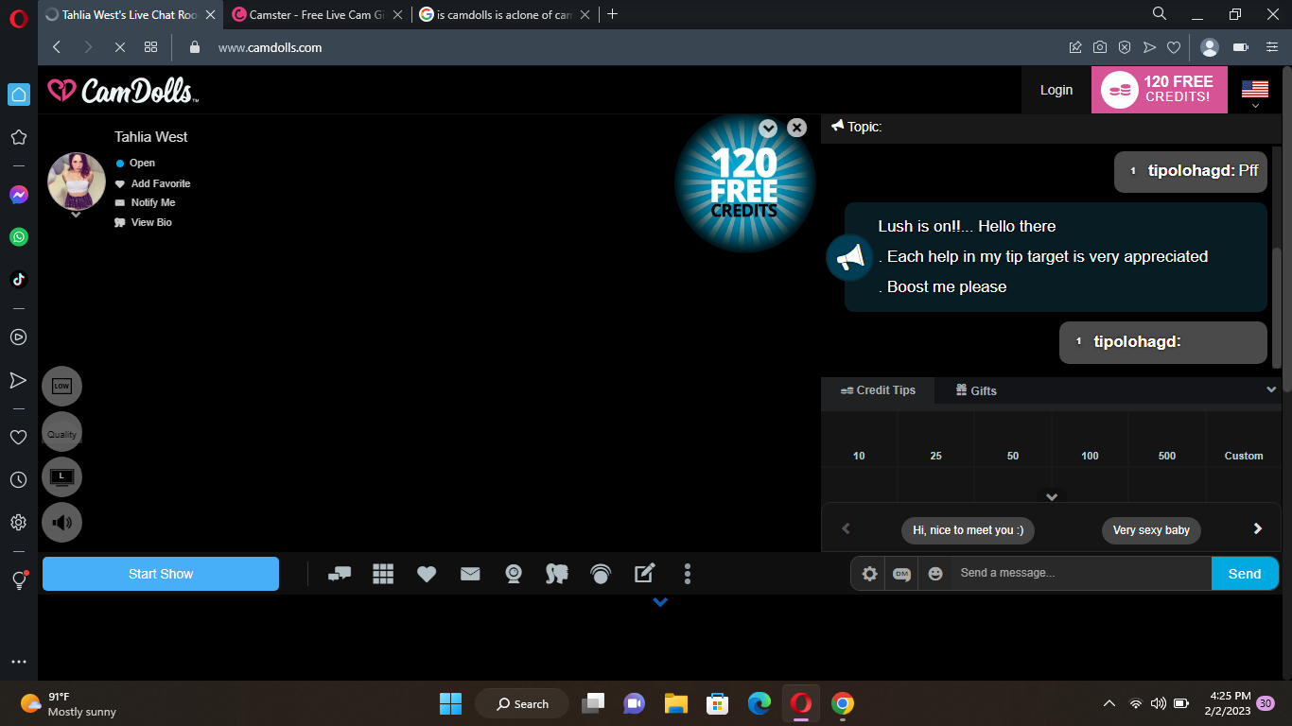Open the three-dot more options menu

(688, 574)
